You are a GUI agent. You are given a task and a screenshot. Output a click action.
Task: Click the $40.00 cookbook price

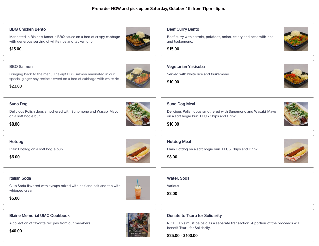coord(16,231)
